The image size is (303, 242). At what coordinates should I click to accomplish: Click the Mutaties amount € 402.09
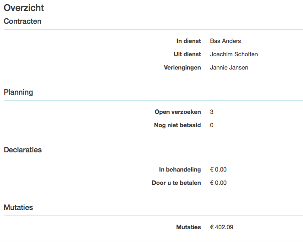tap(221, 227)
